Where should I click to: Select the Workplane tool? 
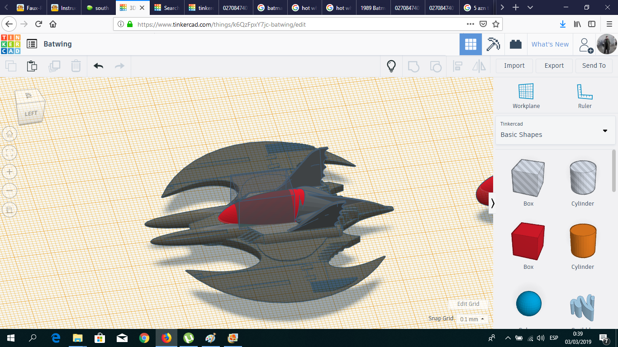tap(526, 96)
